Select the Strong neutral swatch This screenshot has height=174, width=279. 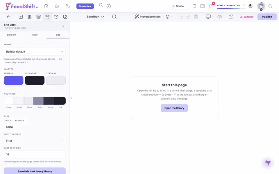click(x=49, y=101)
